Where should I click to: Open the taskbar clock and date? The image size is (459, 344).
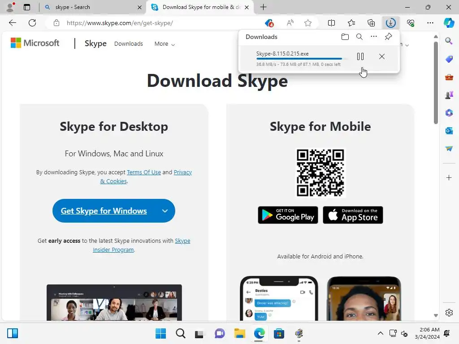point(427,333)
